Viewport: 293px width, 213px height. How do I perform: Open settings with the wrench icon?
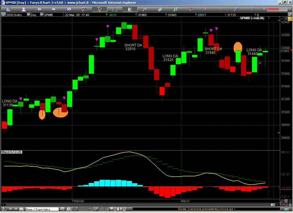pyautogui.click(x=236, y=9)
